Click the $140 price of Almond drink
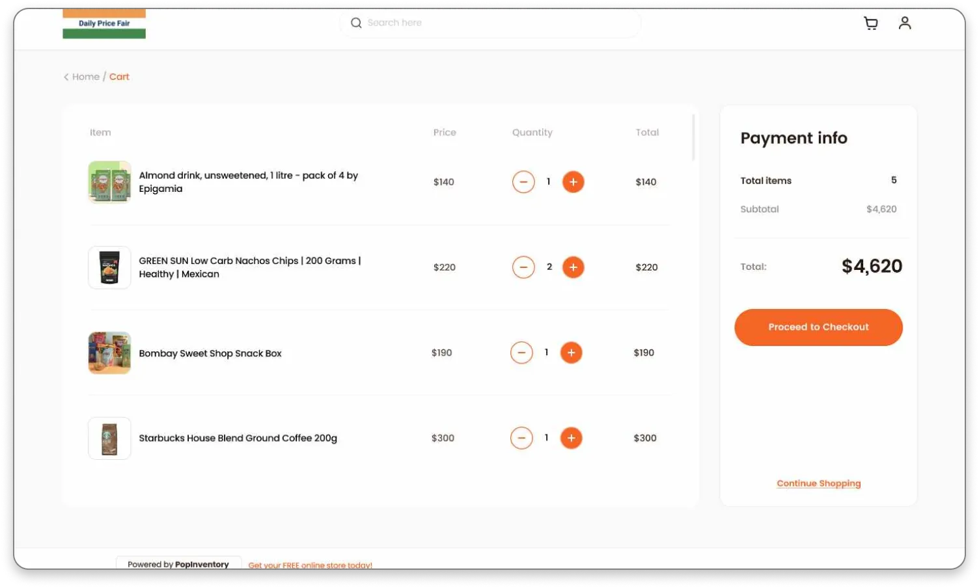 [444, 182]
